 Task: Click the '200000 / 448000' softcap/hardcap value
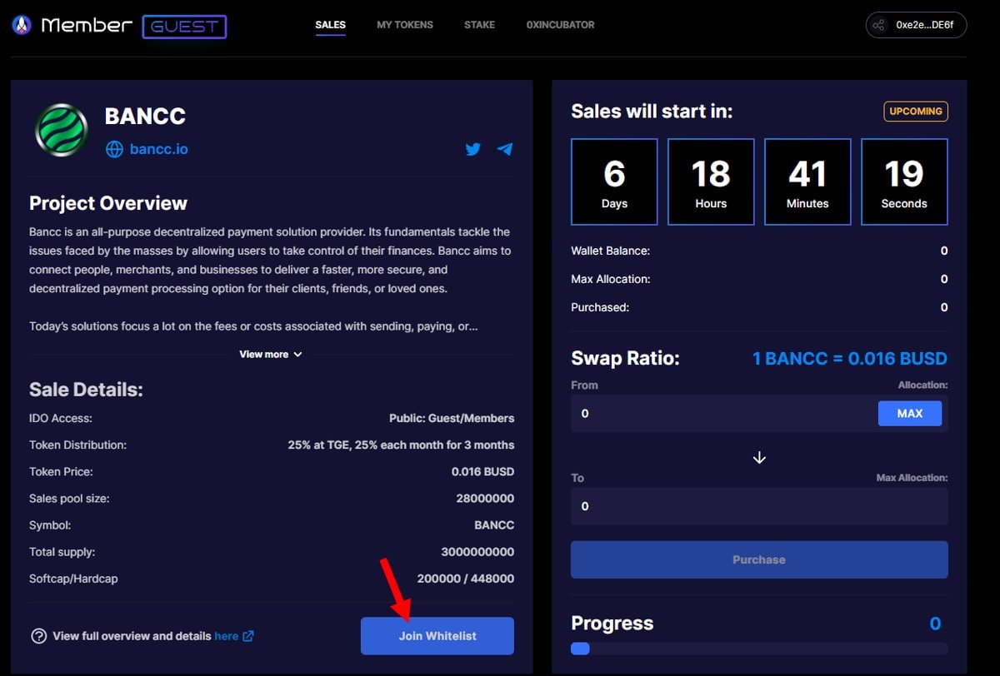(x=466, y=579)
